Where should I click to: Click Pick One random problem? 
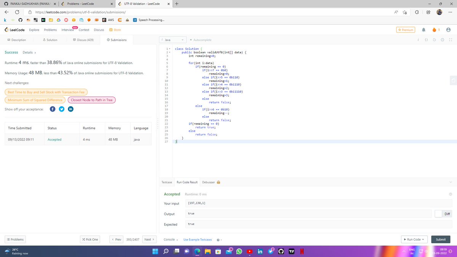[89, 239]
